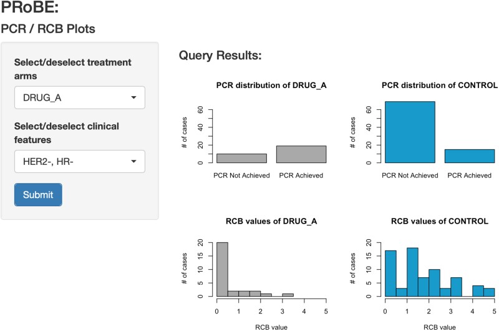Click the PRoBE page title

30,9
